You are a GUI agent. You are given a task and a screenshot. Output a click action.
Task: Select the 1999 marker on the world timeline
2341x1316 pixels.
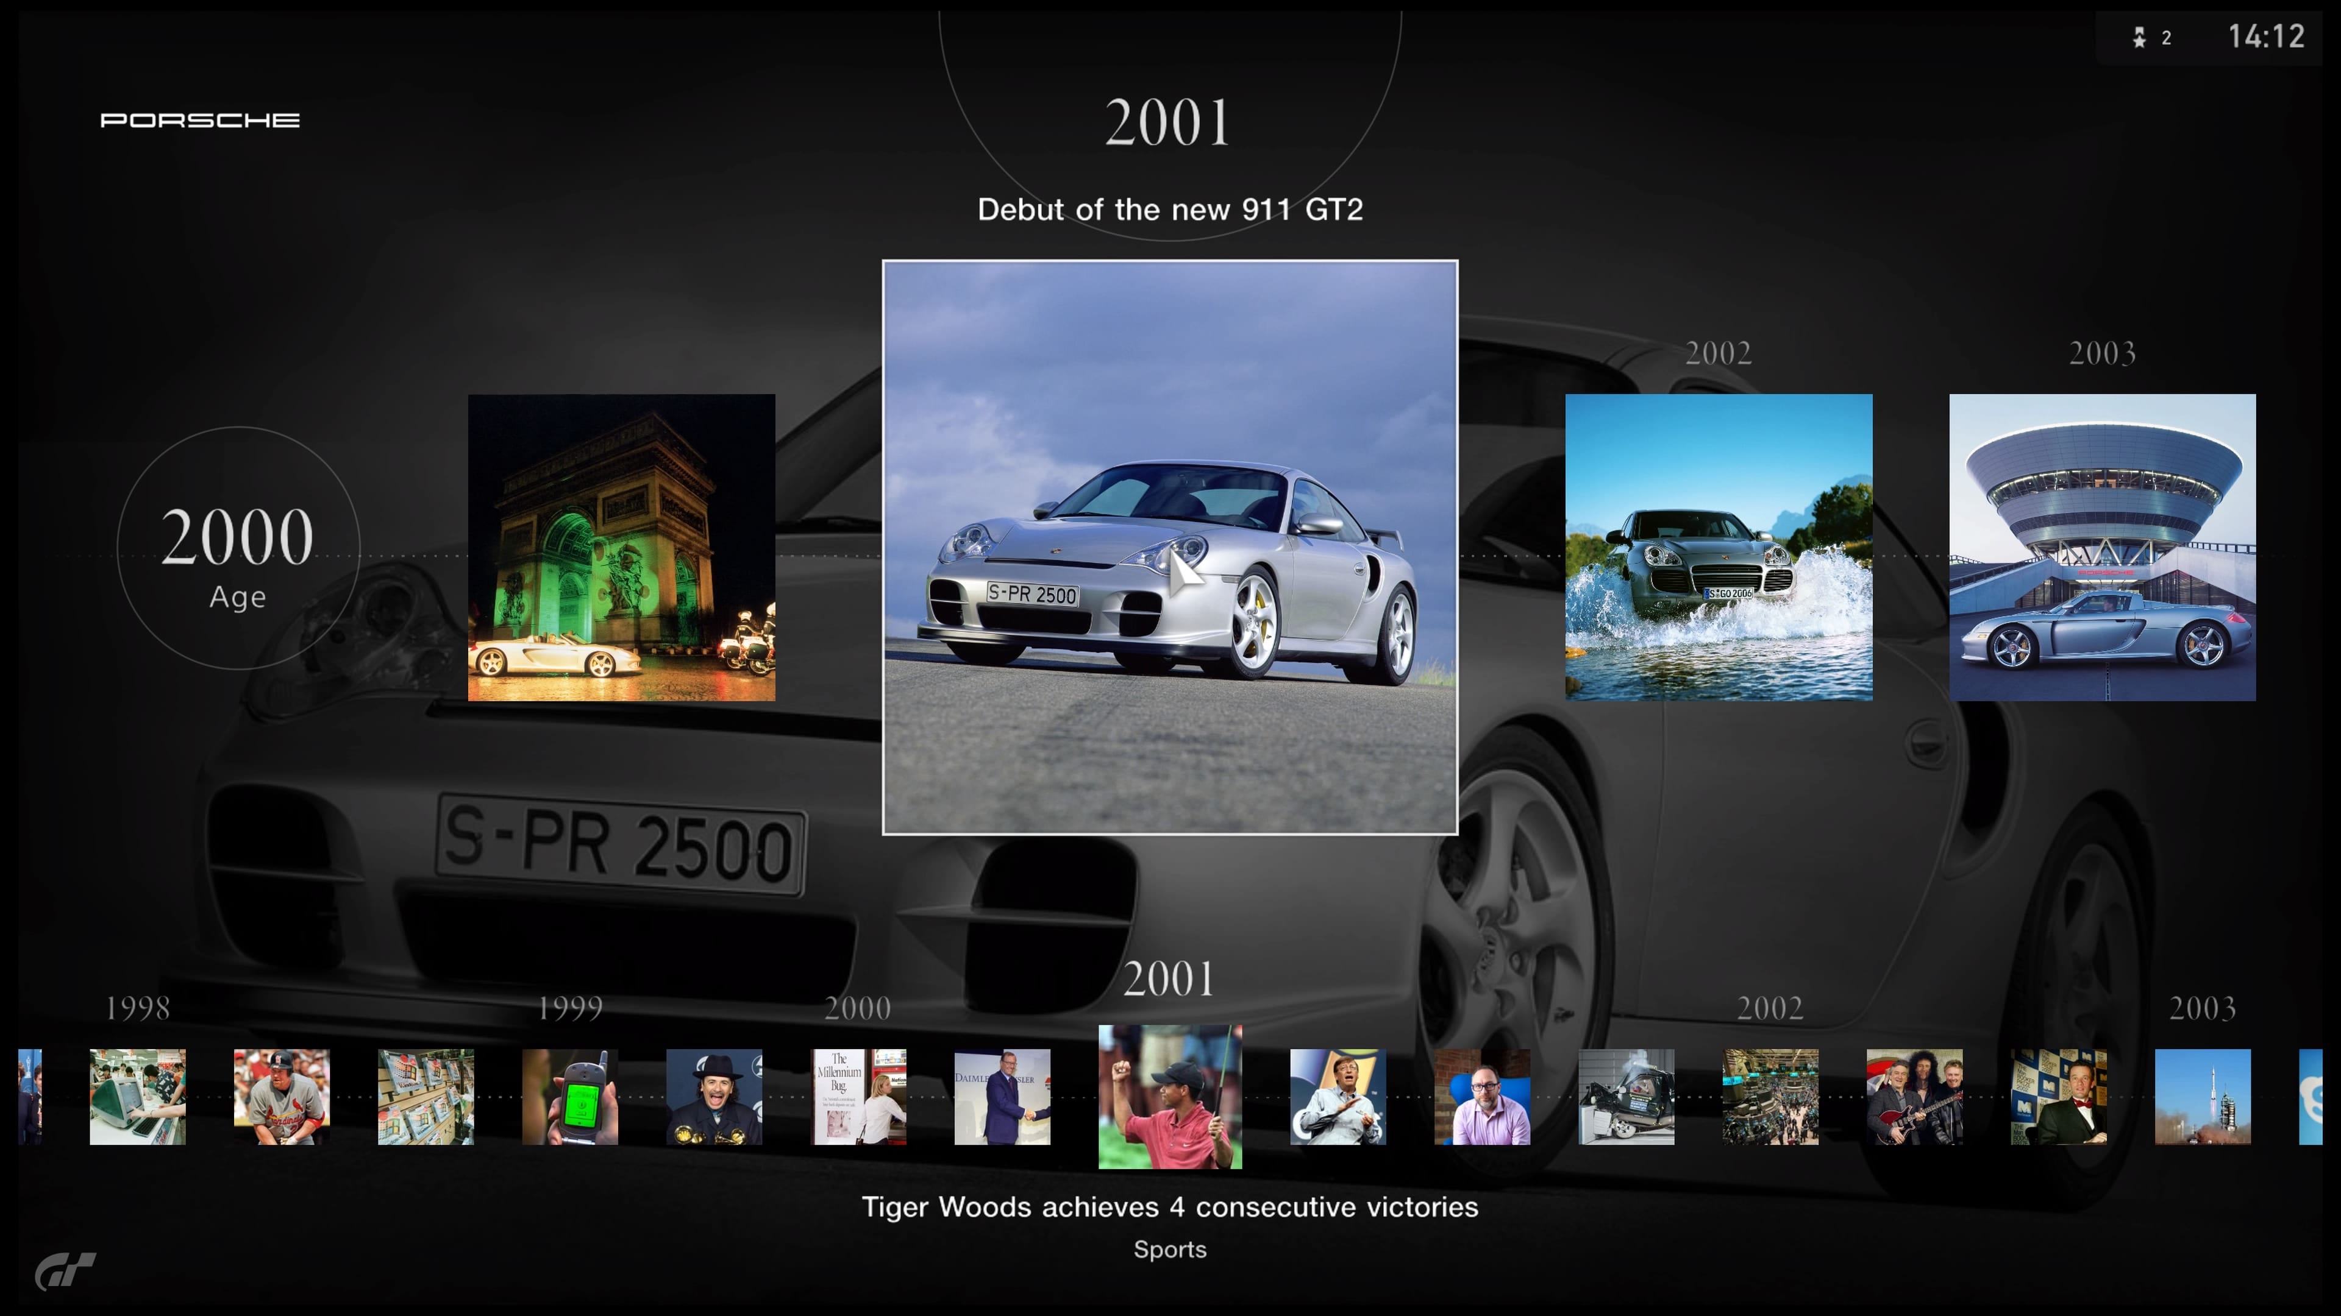pyautogui.click(x=570, y=1008)
